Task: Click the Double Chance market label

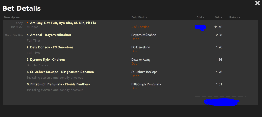Action: point(38,65)
